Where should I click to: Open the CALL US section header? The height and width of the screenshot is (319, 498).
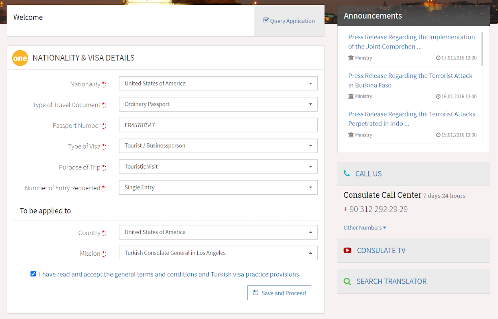[x=413, y=174]
